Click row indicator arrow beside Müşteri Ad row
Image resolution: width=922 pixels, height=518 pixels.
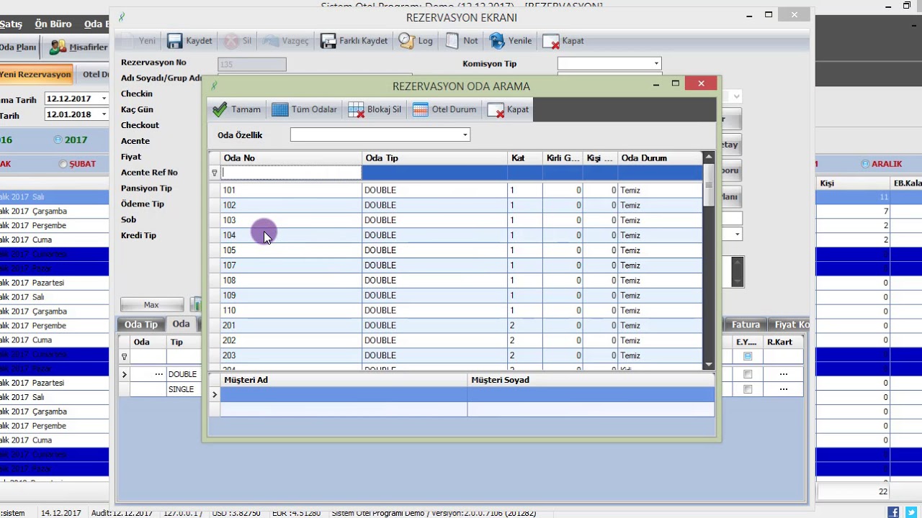tap(214, 395)
